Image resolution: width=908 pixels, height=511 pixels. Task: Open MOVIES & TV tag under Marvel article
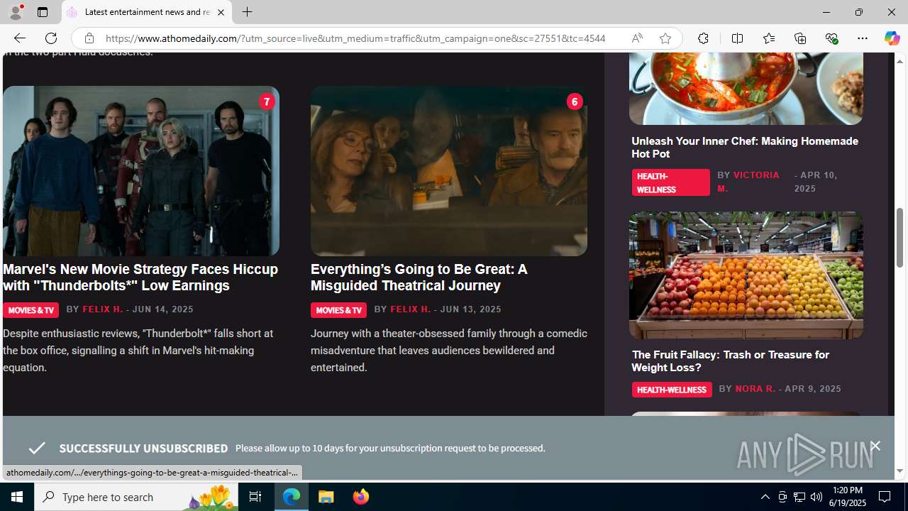pos(31,310)
